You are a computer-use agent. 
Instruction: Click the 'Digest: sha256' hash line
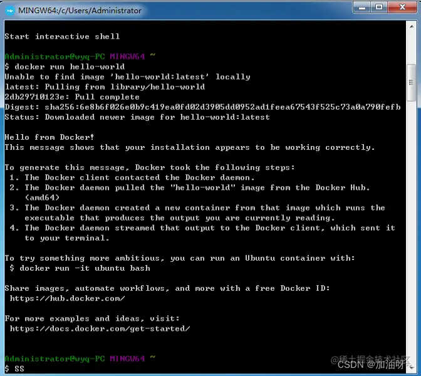(x=203, y=107)
